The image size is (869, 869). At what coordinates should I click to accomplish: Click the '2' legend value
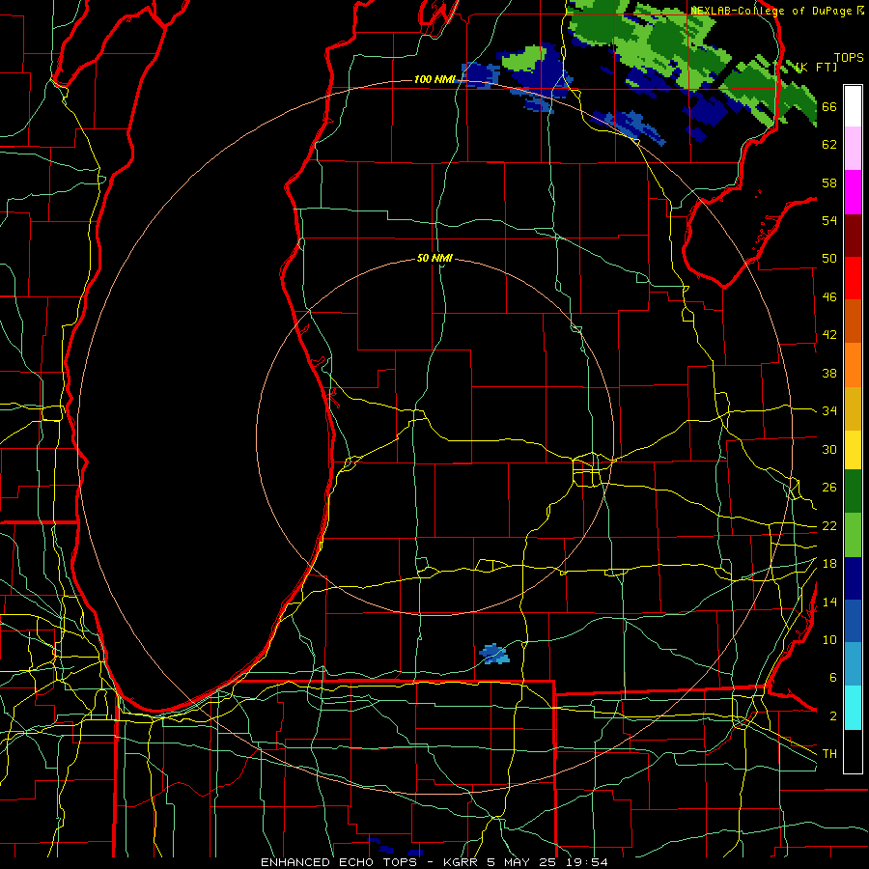(832, 716)
